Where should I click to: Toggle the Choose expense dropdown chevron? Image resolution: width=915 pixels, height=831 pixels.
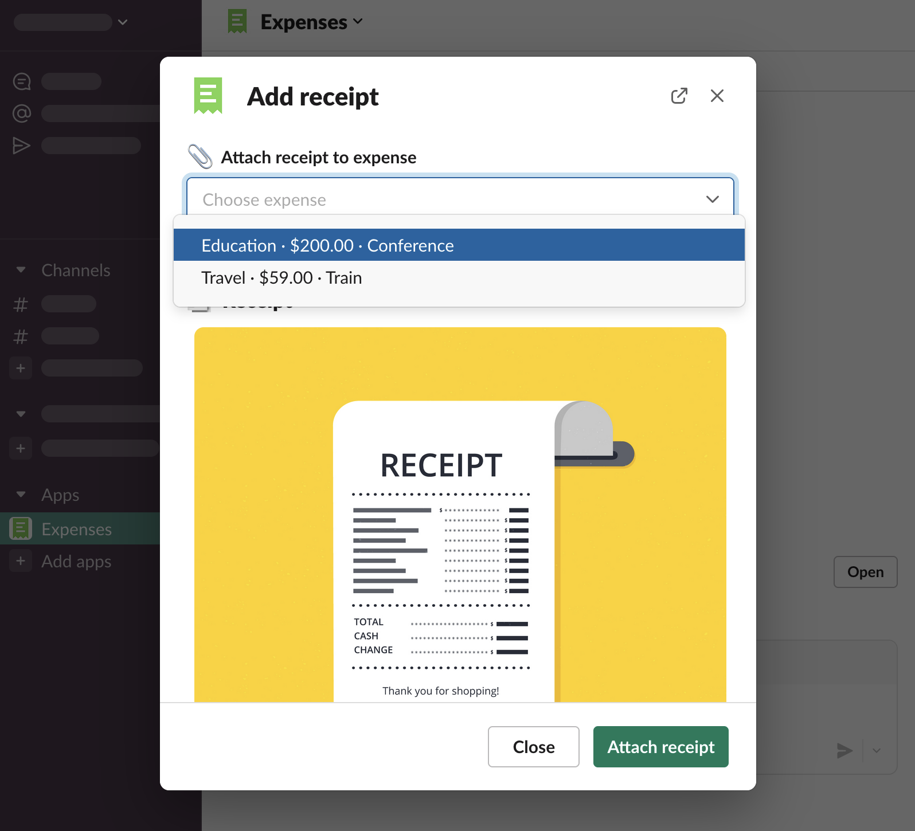(x=712, y=199)
